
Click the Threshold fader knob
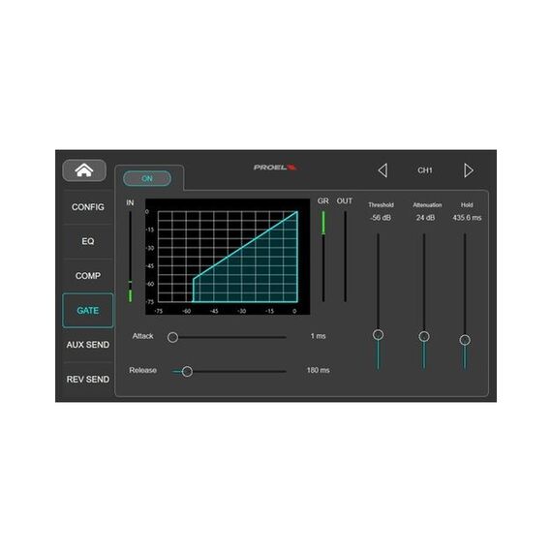click(x=378, y=334)
